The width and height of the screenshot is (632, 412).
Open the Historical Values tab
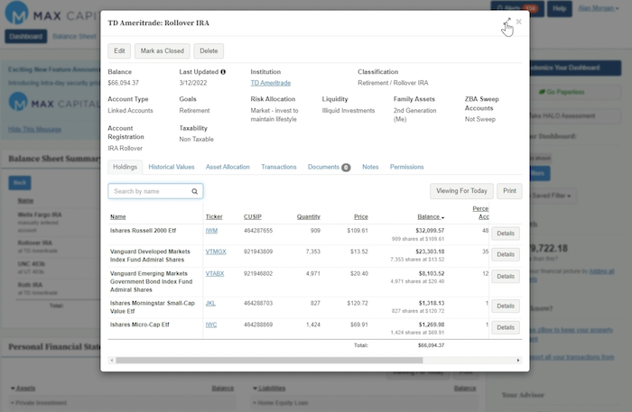click(172, 167)
